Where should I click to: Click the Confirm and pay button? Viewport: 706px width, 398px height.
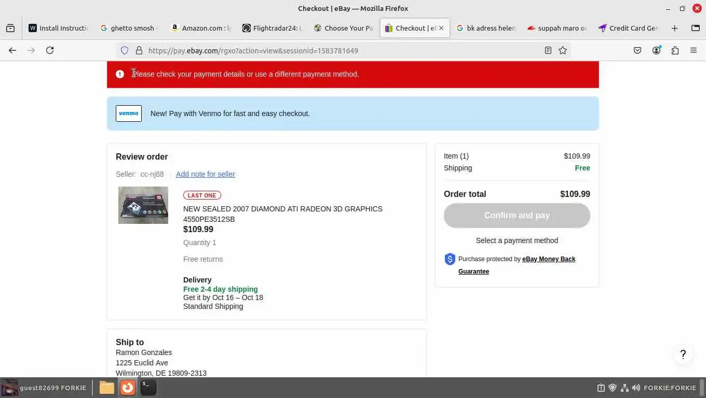(517, 216)
